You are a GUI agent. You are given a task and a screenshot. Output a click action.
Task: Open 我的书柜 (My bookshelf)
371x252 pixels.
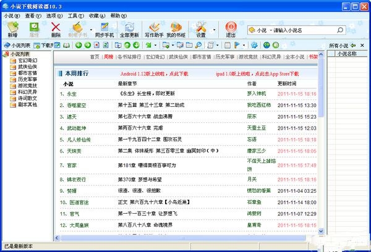tap(176, 28)
